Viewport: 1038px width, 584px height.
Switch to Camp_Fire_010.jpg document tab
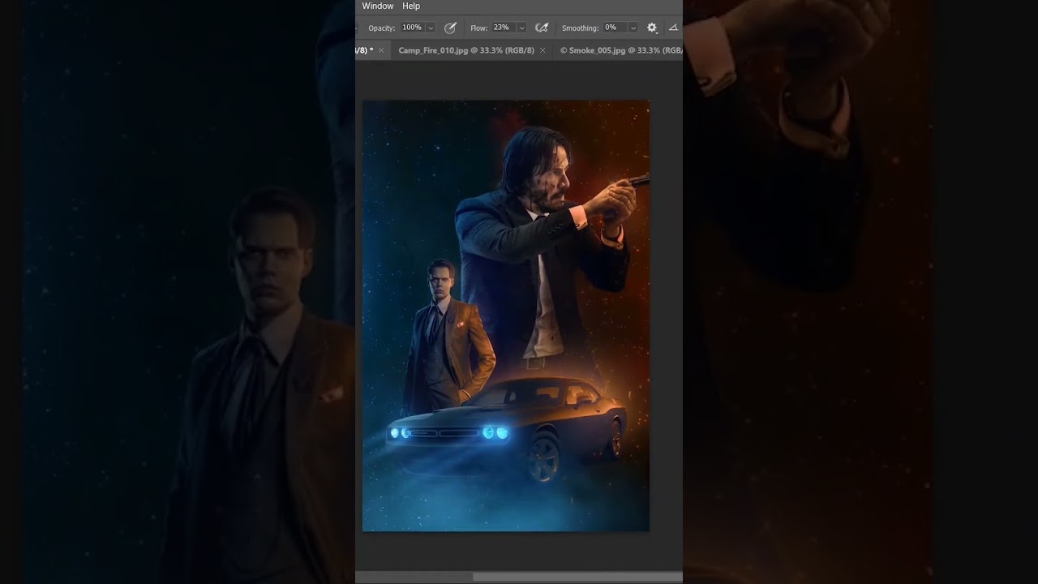tap(466, 50)
